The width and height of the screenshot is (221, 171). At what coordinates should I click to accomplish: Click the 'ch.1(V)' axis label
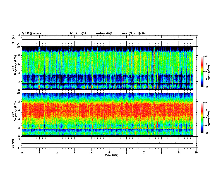click(13, 40)
